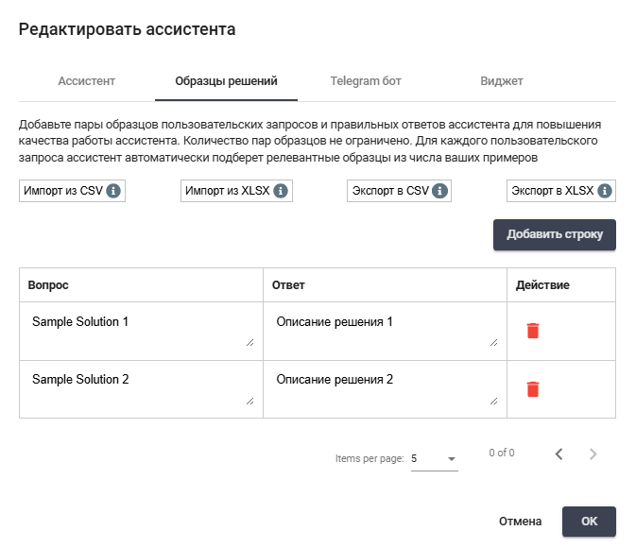This screenshot has width=636, height=548.
Task: Click the Описание решения 1 answer field
Action: click(x=385, y=330)
